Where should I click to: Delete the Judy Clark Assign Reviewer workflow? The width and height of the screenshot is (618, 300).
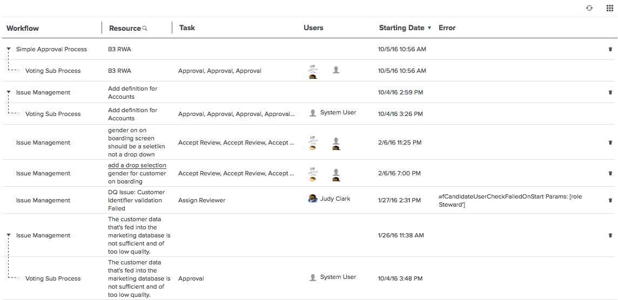point(610,200)
